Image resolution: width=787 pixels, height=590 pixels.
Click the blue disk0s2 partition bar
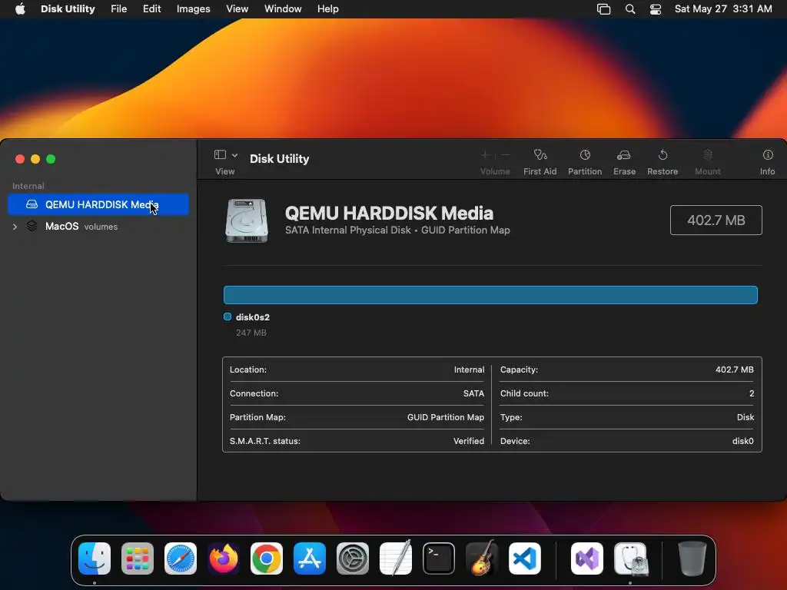pos(490,295)
